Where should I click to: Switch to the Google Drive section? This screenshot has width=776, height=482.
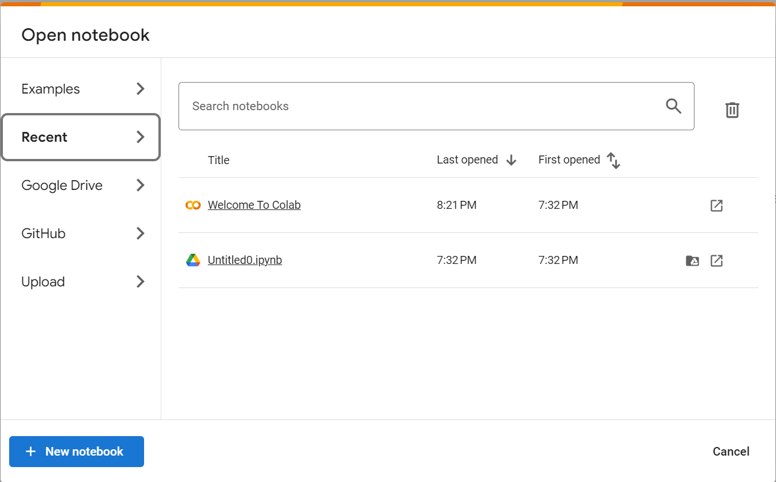pyautogui.click(x=81, y=185)
